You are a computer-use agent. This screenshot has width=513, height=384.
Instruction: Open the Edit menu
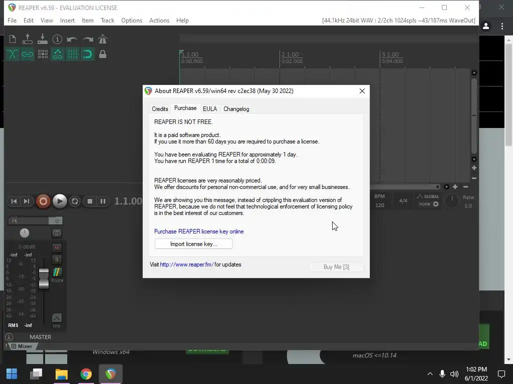tap(29, 20)
